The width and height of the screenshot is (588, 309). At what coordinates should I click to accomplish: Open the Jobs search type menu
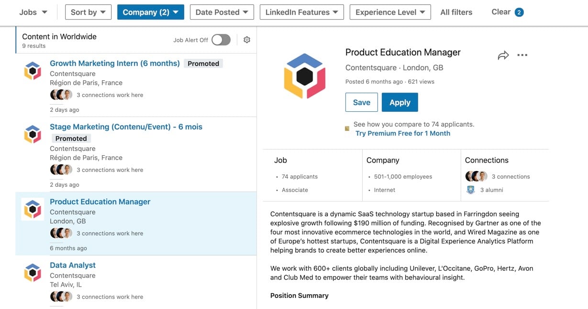(33, 12)
